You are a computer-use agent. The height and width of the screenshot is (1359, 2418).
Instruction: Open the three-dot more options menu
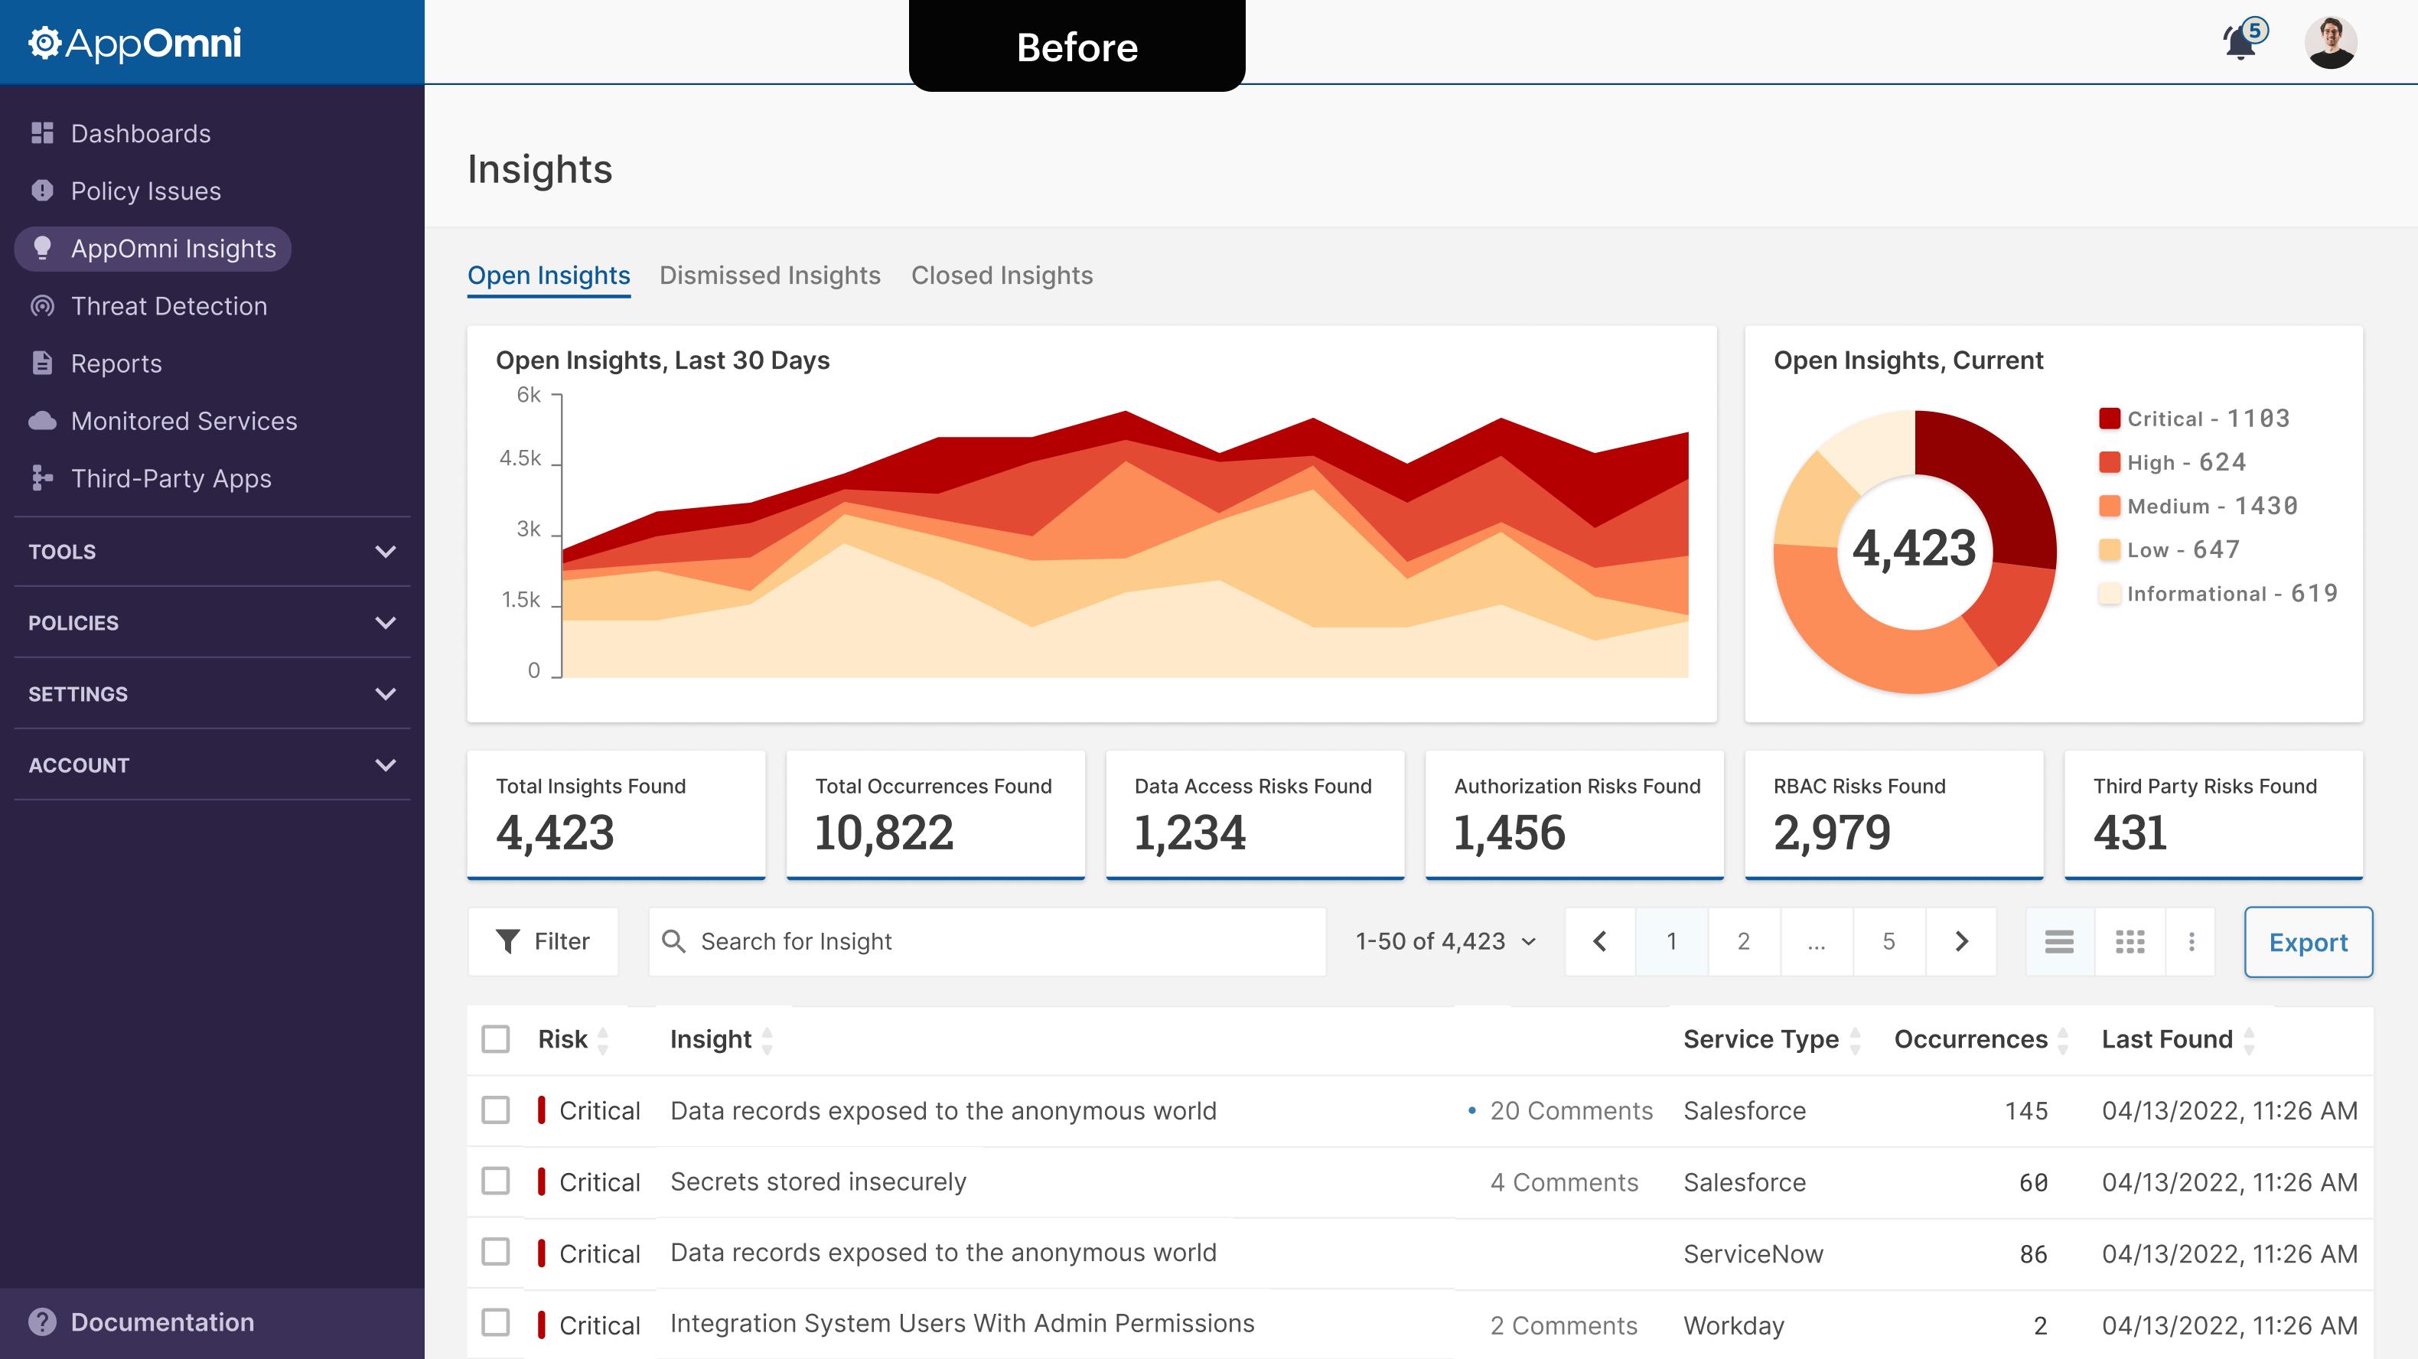(2191, 941)
